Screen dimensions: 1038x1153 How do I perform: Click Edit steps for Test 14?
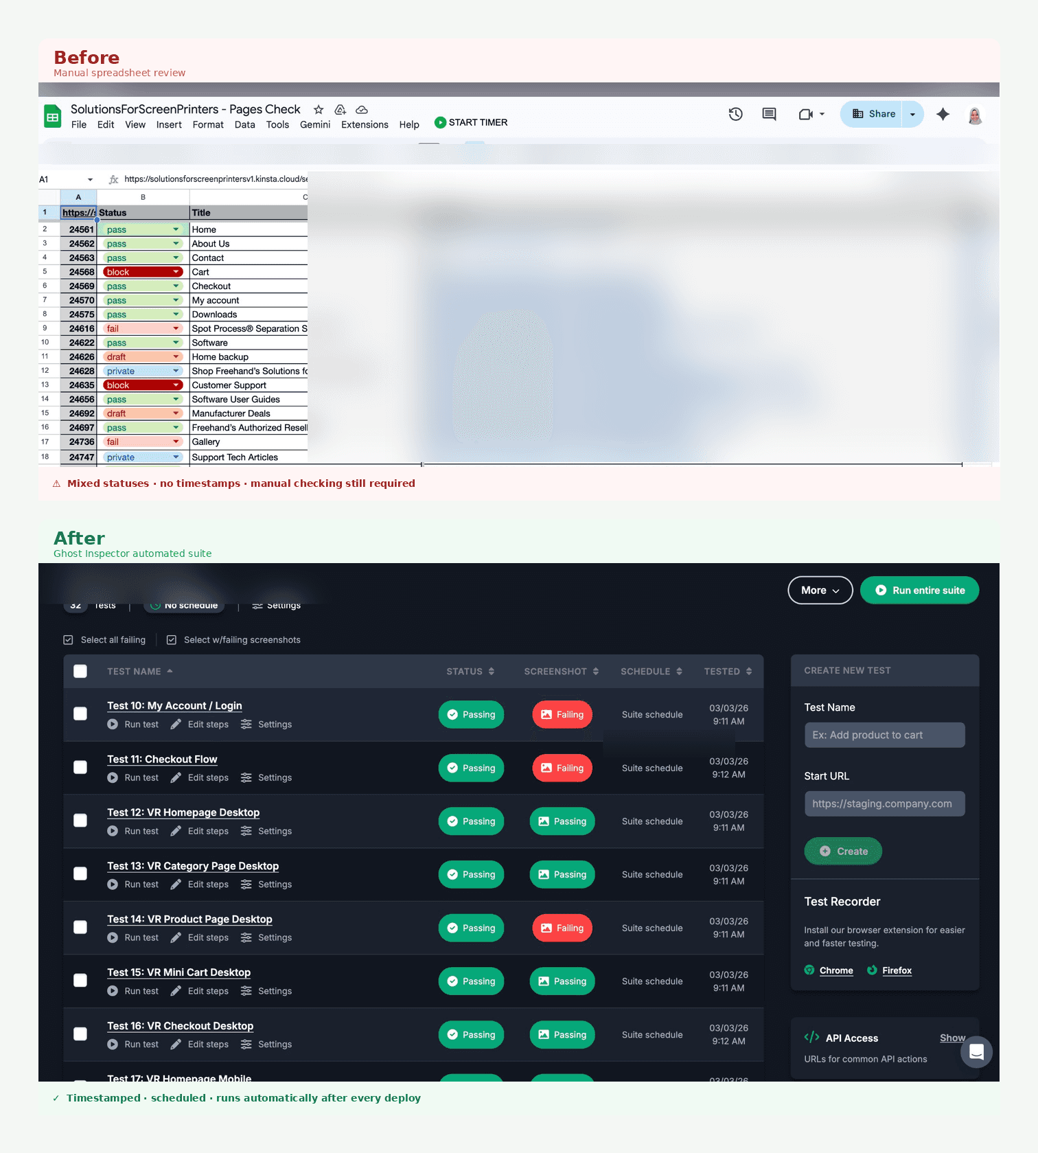pos(200,938)
